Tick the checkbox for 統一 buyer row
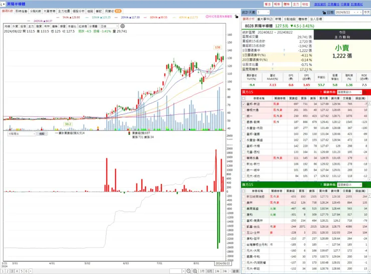The width and height of the screenshot is (371, 274). [x=244, y=116]
